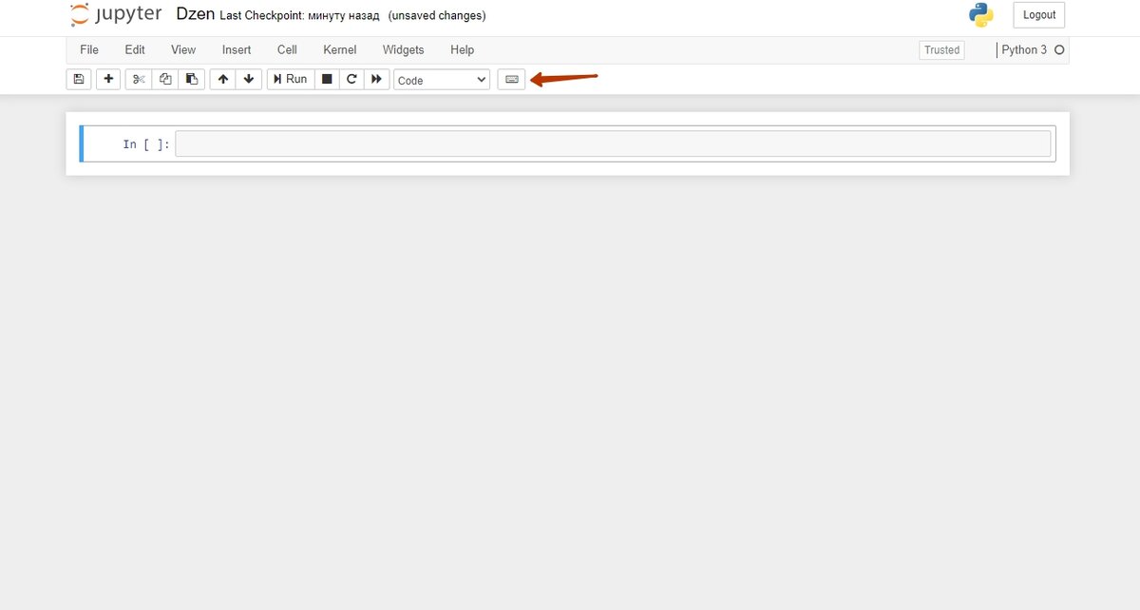The height and width of the screenshot is (610, 1140).
Task: Open the Edit menu
Action: (x=135, y=49)
